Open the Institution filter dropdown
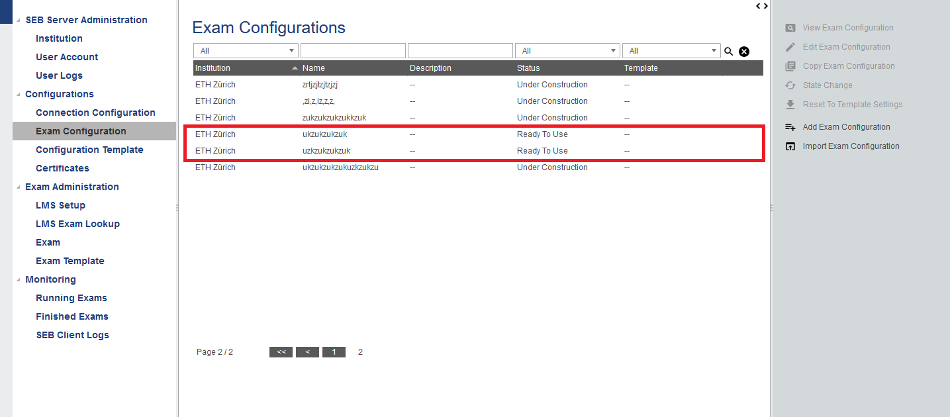 tap(246, 51)
